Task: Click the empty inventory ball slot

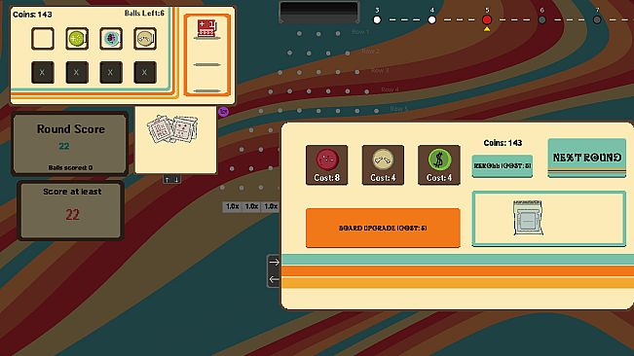Action: [43, 39]
